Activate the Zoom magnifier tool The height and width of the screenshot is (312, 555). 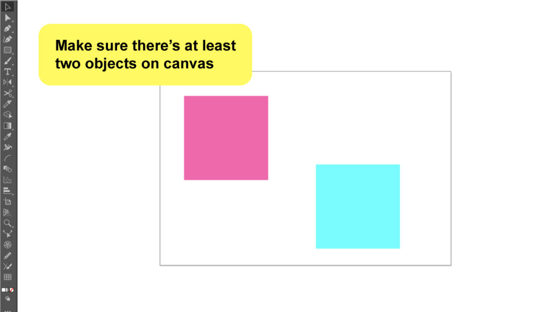point(7,223)
